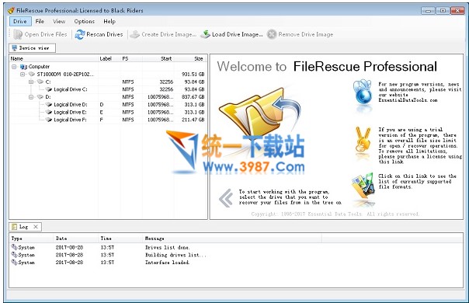Click Load Drive Image toolbar icon

click(x=205, y=34)
